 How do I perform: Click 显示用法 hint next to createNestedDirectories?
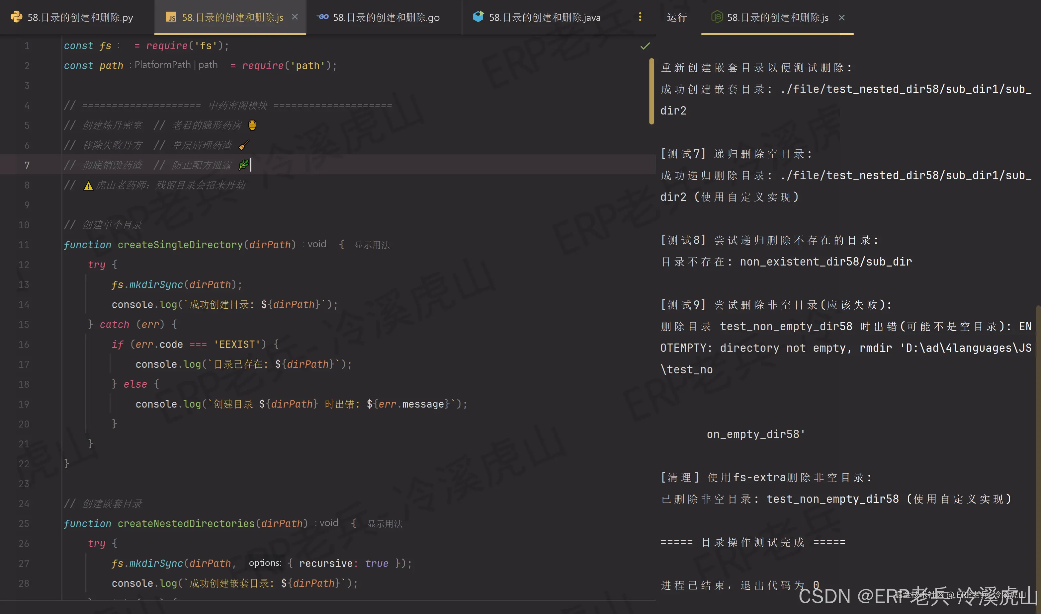(385, 524)
